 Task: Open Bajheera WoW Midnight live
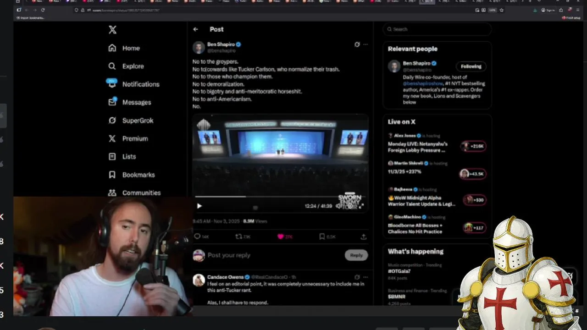pos(421,201)
